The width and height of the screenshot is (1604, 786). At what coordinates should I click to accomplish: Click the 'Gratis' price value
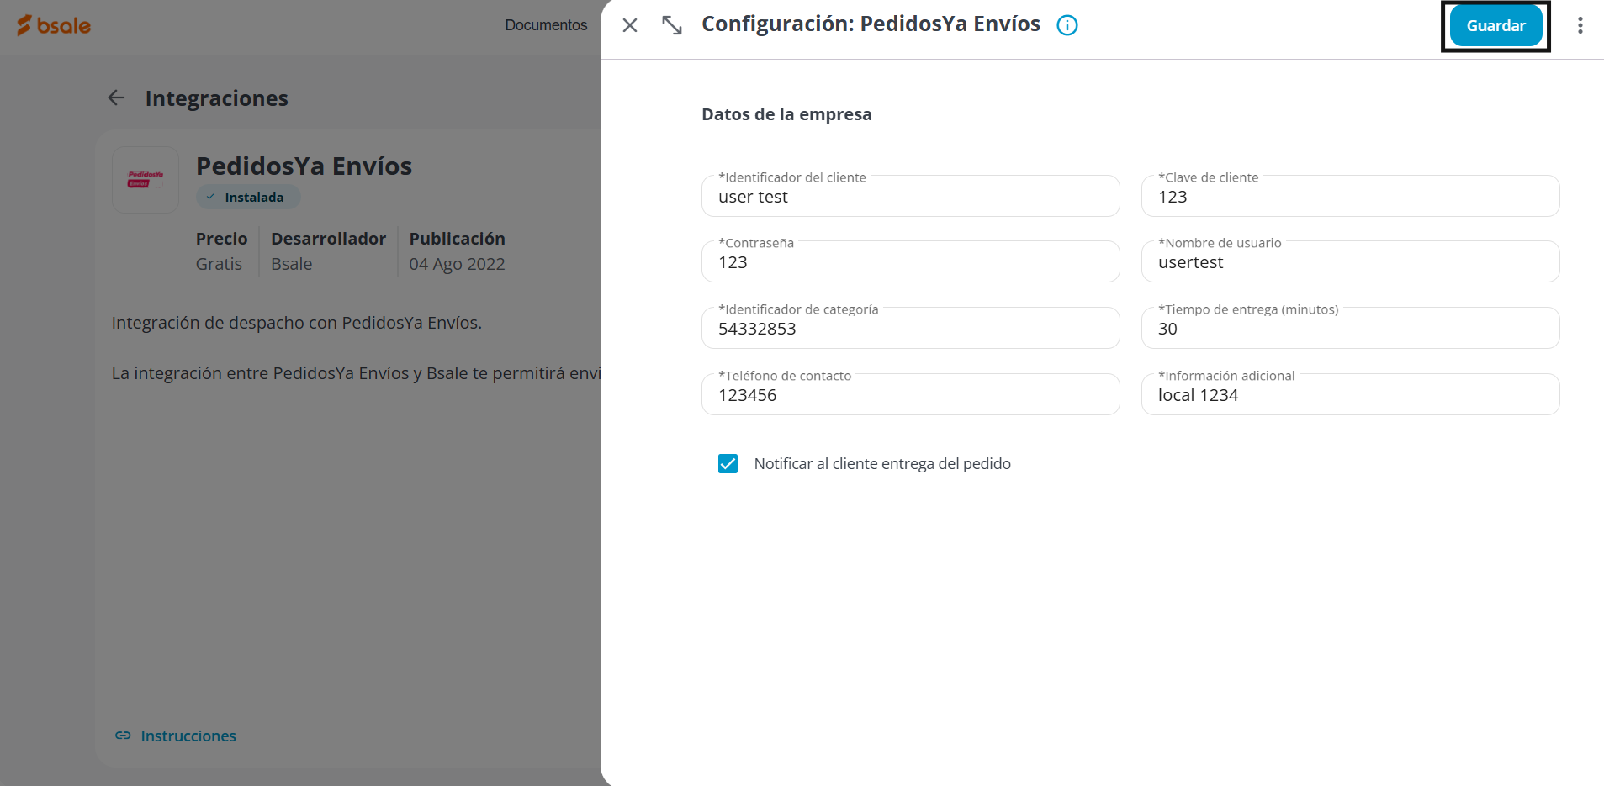219,264
